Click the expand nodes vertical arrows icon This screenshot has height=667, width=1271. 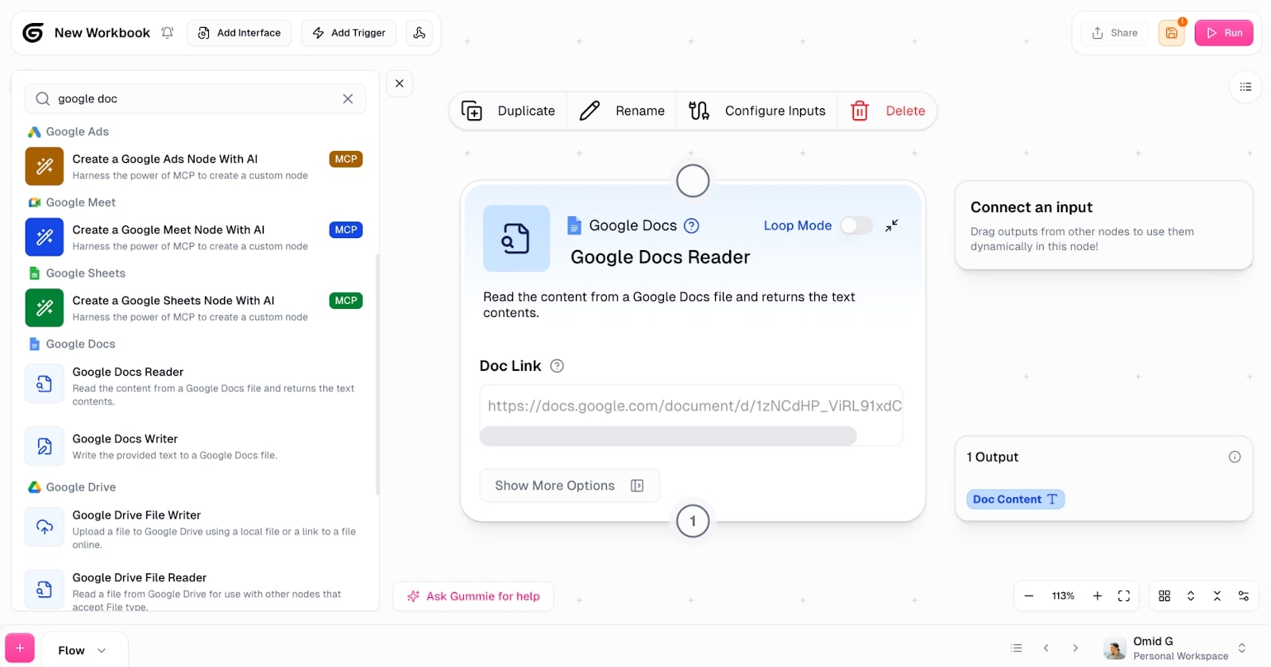[x=1191, y=596]
